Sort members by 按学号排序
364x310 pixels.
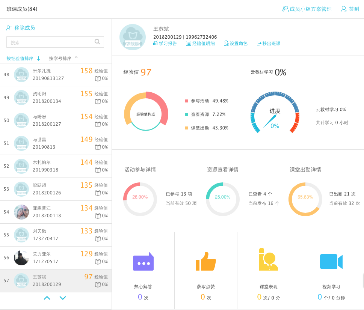63,59
